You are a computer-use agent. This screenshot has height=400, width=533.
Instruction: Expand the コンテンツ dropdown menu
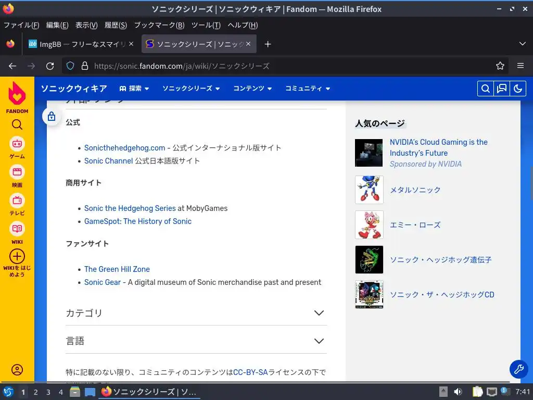(252, 89)
